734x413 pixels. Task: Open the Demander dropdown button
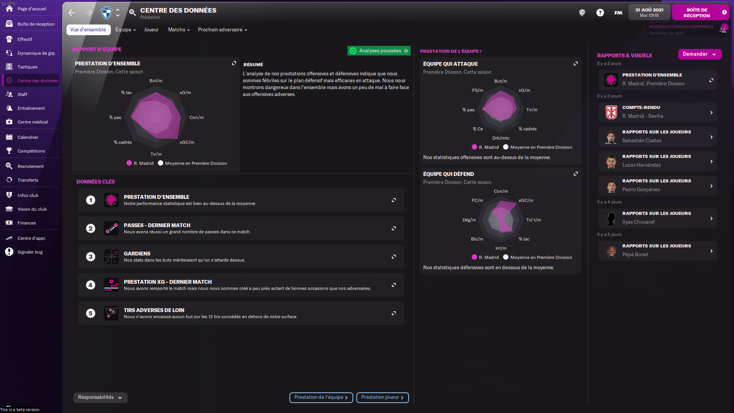700,54
